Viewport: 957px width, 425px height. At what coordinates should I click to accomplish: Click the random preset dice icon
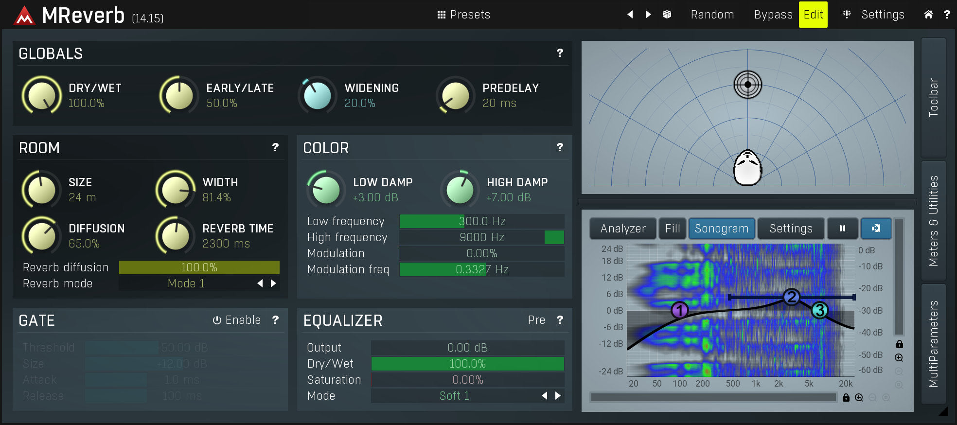coord(667,15)
